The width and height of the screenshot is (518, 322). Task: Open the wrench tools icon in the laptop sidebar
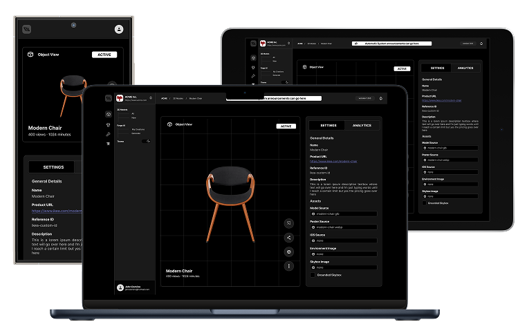(x=108, y=134)
